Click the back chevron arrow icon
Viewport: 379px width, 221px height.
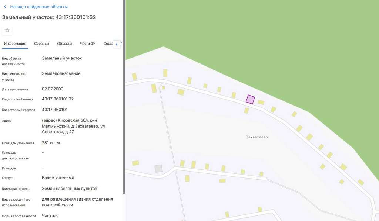pyautogui.click(x=5, y=7)
